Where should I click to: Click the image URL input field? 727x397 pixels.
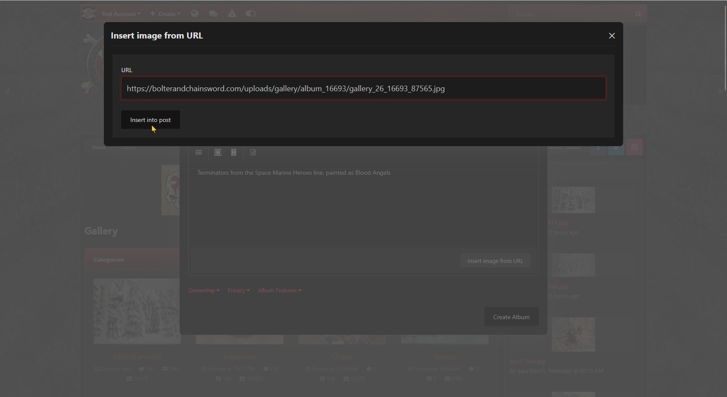pyautogui.click(x=363, y=88)
